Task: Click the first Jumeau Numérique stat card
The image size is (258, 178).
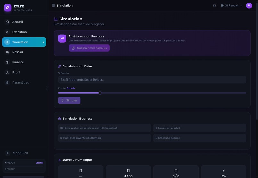Action: (81, 172)
